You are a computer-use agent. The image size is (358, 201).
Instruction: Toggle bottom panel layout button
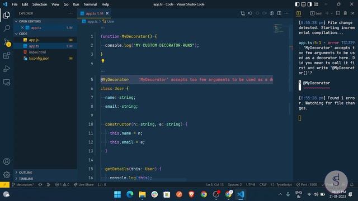point(303,4)
